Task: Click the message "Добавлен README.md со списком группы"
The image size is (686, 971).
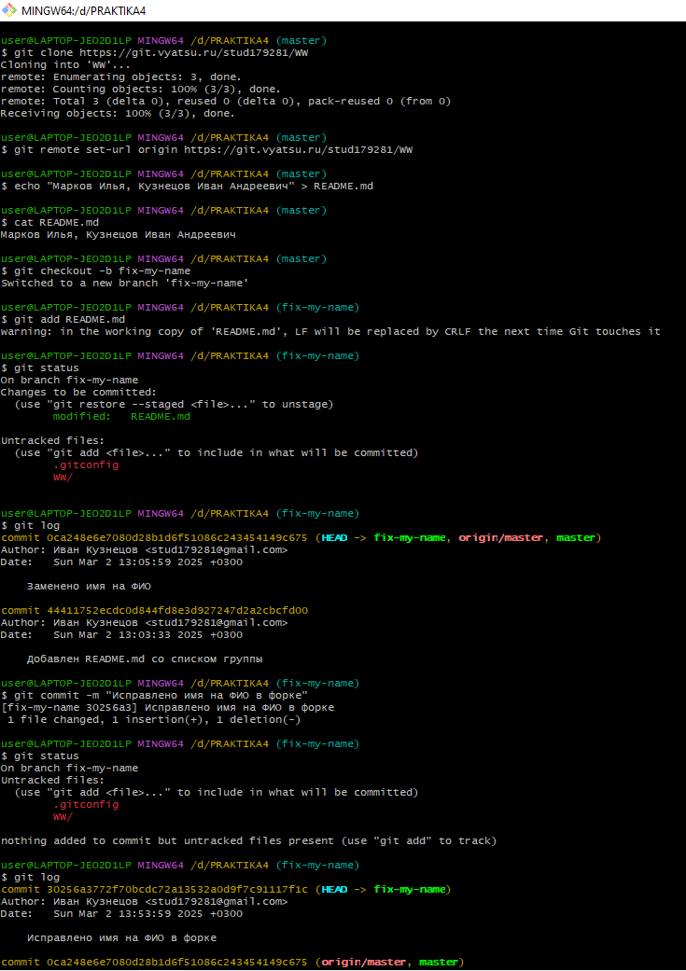Action: 145,659
